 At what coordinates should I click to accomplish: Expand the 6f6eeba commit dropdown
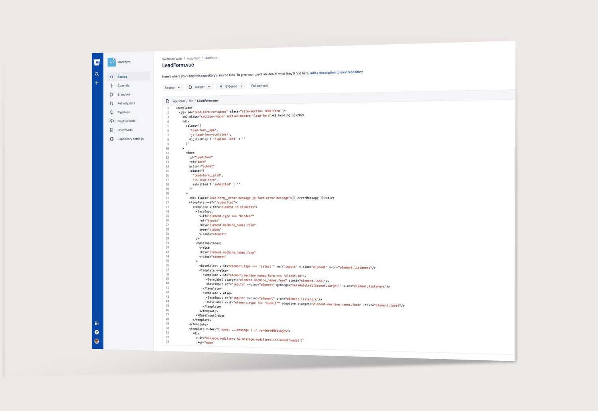point(231,86)
